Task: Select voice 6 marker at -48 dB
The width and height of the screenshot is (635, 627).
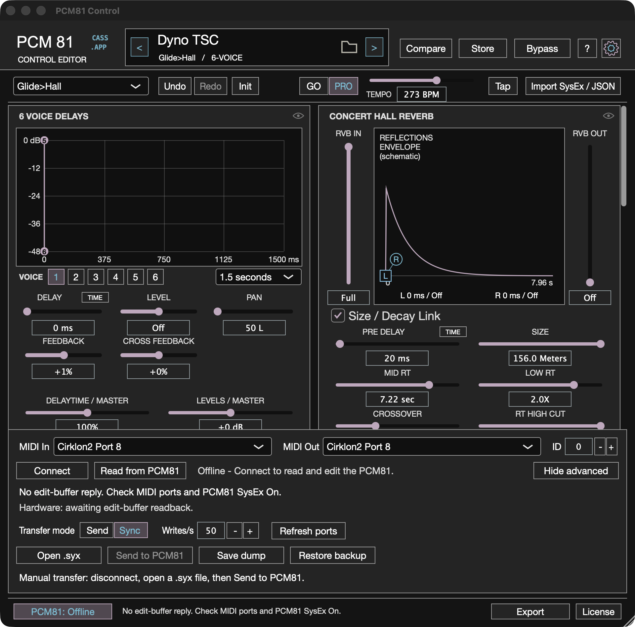Action: coord(44,251)
